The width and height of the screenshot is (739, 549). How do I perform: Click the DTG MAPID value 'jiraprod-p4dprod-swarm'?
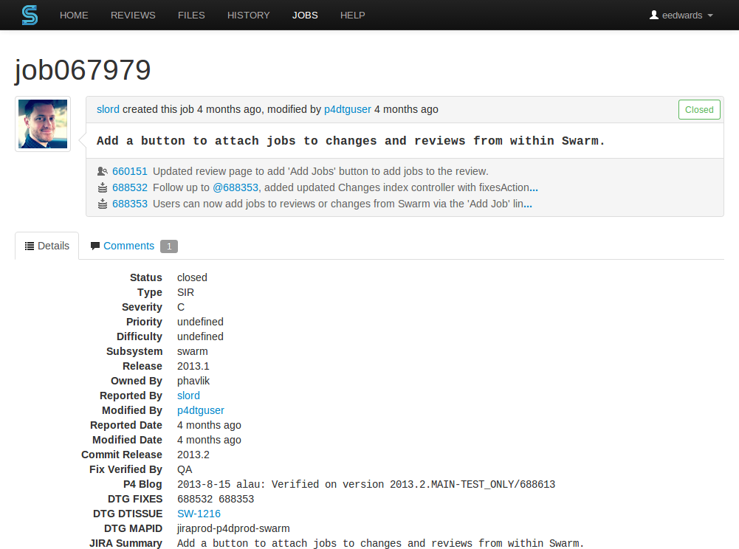(x=233, y=529)
